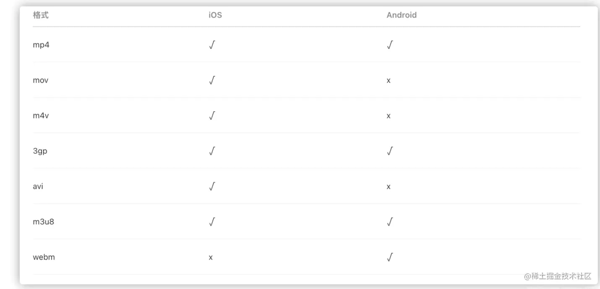The width and height of the screenshot is (600, 289).
Task: Select the m3u8 format cell
Action: 43,221
